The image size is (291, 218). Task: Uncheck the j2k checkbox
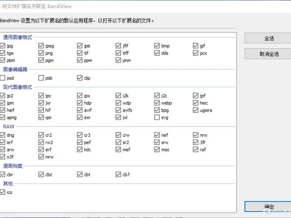pyautogui.click(x=118, y=96)
